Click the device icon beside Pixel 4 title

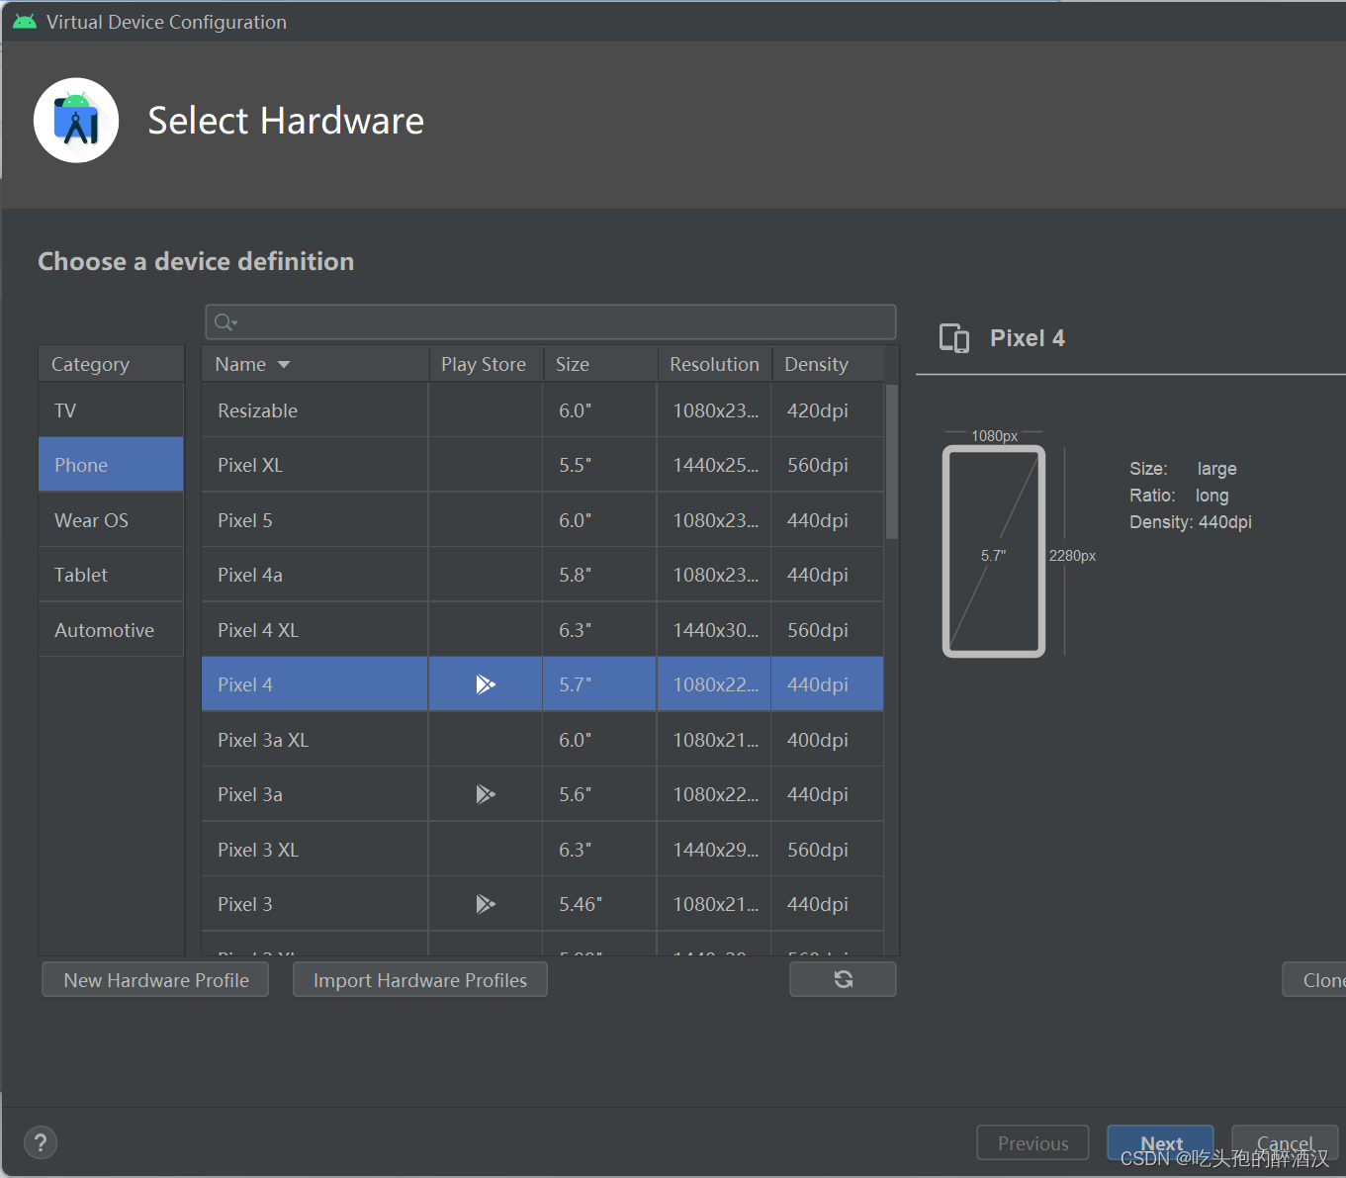954,338
